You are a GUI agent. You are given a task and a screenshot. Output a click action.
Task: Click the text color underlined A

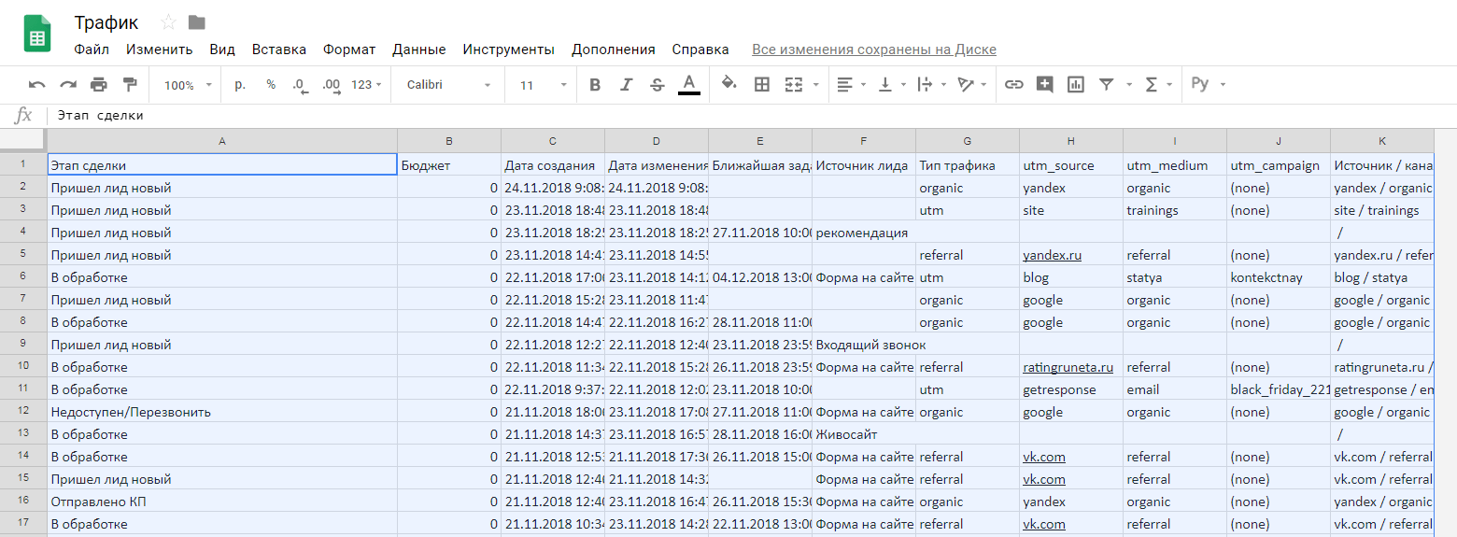pyautogui.click(x=689, y=84)
